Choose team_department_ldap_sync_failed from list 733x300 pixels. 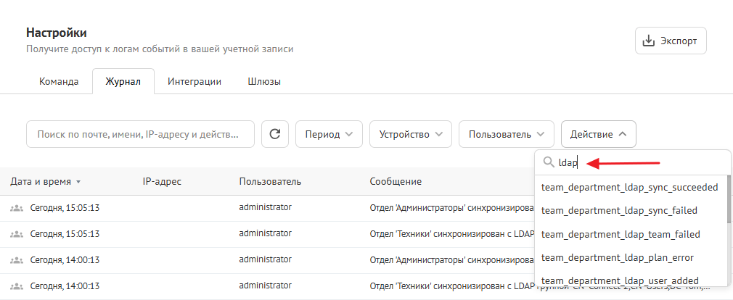619,210
